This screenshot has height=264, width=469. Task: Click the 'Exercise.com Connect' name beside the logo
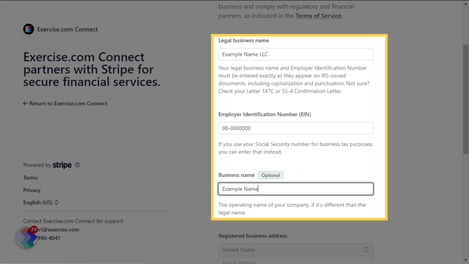click(68, 30)
